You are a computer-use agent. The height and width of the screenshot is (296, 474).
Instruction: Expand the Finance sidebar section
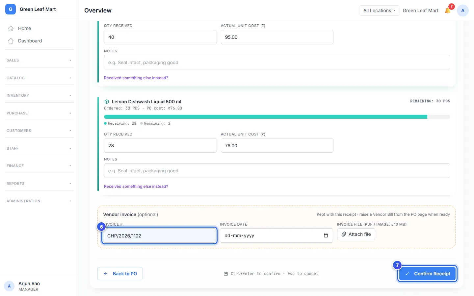pos(39,166)
